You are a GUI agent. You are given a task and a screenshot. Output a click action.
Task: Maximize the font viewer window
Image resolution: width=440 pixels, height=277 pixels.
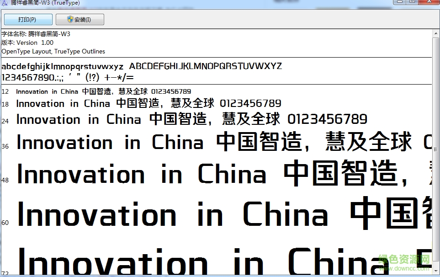tap(413, 2)
